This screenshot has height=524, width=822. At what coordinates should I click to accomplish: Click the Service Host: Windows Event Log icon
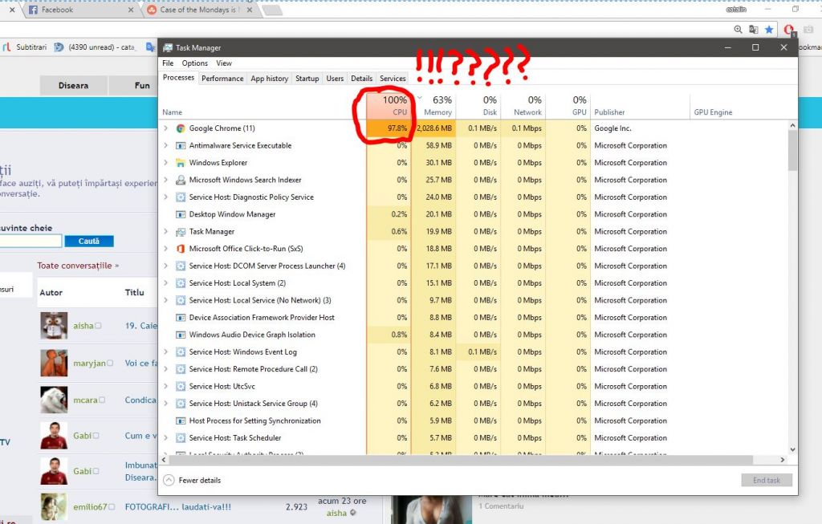point(181,352)
